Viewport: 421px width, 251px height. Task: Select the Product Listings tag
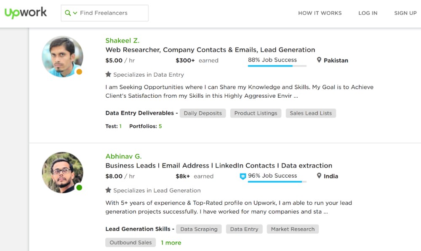pos(256,113)
